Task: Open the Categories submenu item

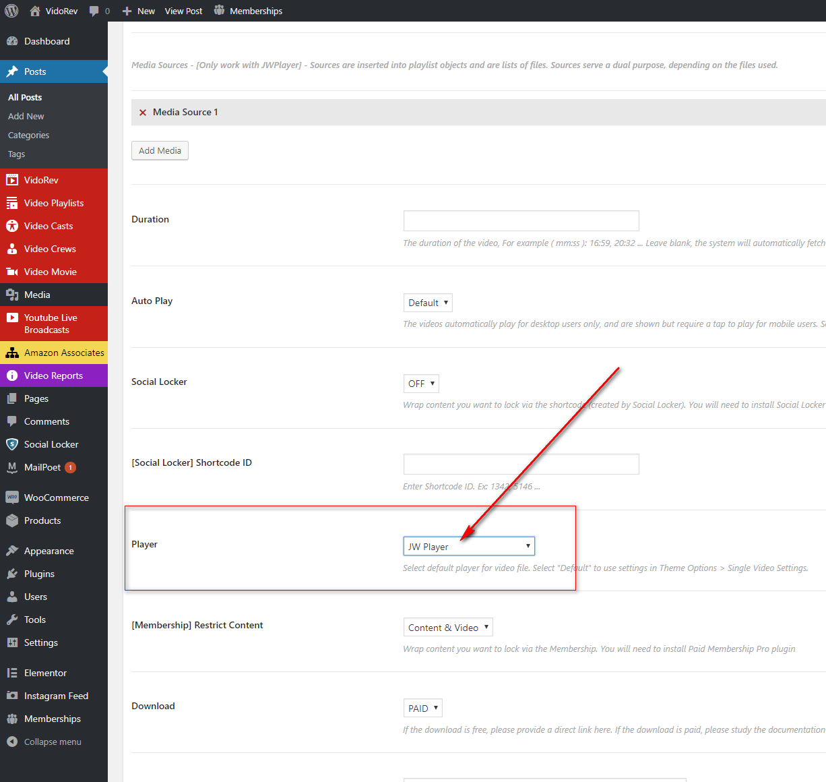Action: click(28, 135)
